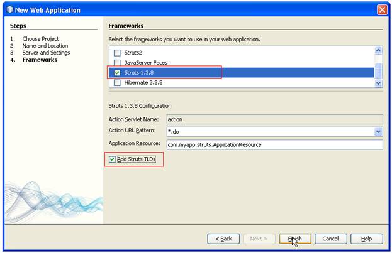The height and width of the screenshot is (253, 392).
Task: Select the Struts2 list row label
Action: [133, 53]
